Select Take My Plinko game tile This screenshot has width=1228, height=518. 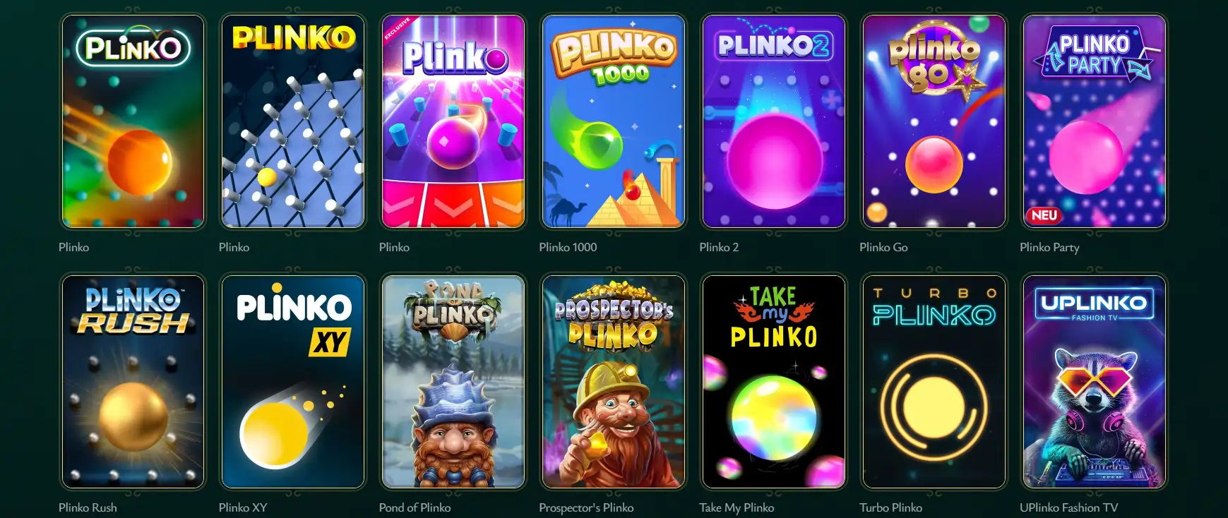(x=773, y=382)
